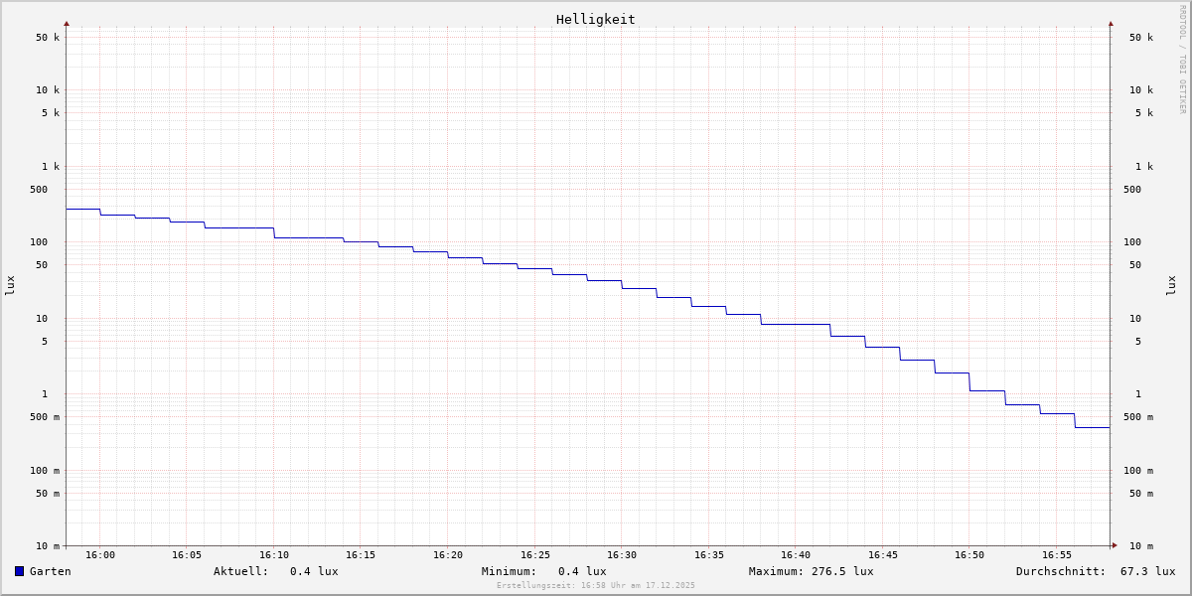
Task: Select the 16:45 time axis label
Action: (883, 555)
